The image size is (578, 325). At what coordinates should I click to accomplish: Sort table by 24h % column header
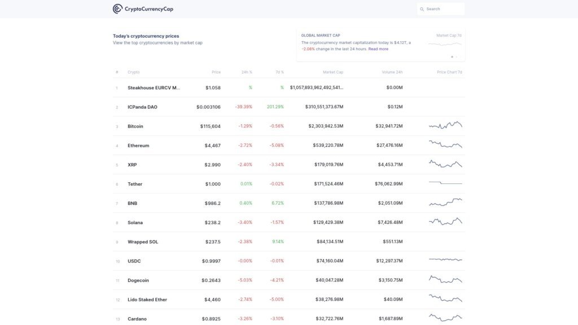pyautogui.click(x=247, y=72)
